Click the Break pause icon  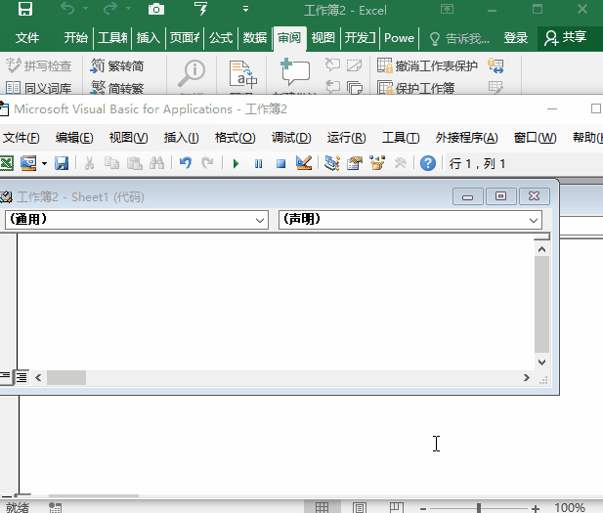[258, 164]
